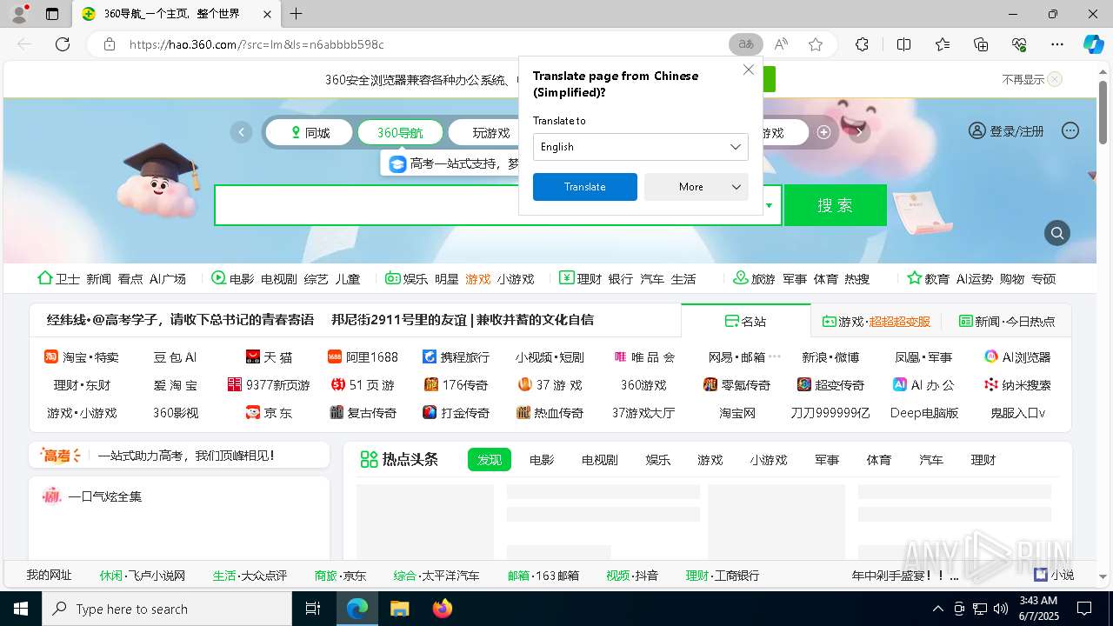Switch to the 名站 tab
The width and height of the screenshot is (1113, 626).
click(746, 321)
